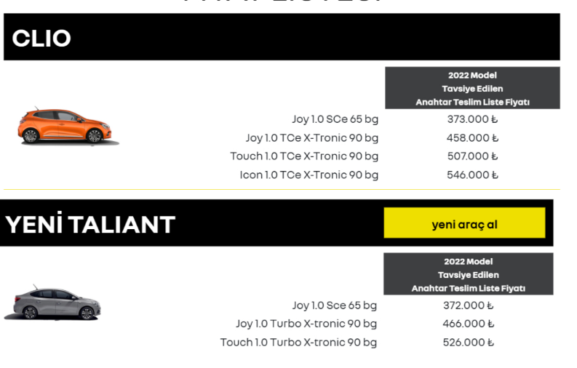Click the 458.000 ₺ price

(x=472, y=138)
